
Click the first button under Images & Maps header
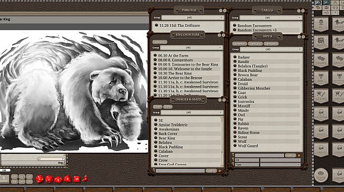pyautogui.click(x=157, y=106)
